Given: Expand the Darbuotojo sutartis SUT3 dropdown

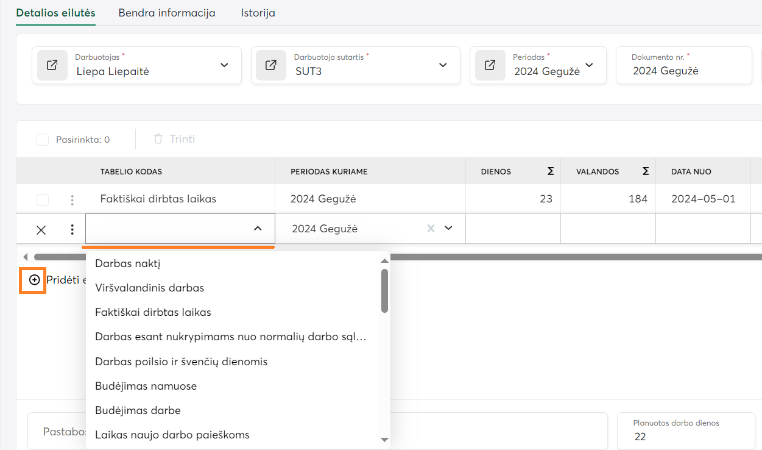Looking at the screenshot, I should (443, 65).
